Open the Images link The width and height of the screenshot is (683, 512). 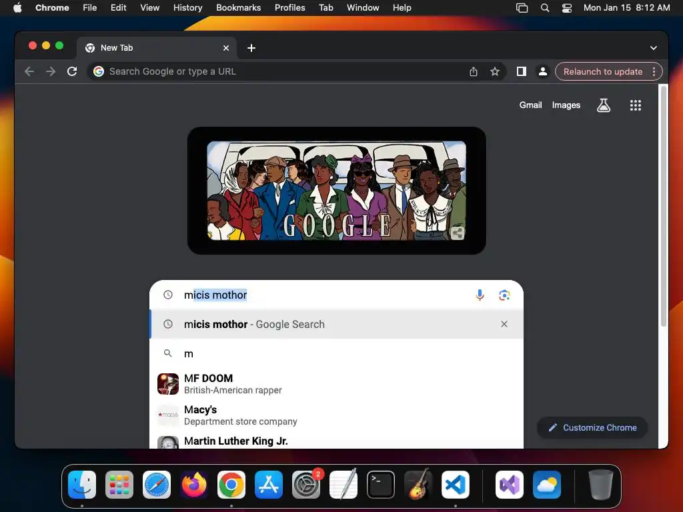566,105
